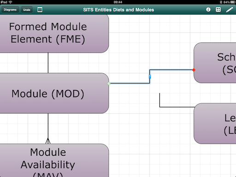The image size is (236, 177).
Task: Select the unselected line leading to Le box
Action: click(x=177, y=100)
